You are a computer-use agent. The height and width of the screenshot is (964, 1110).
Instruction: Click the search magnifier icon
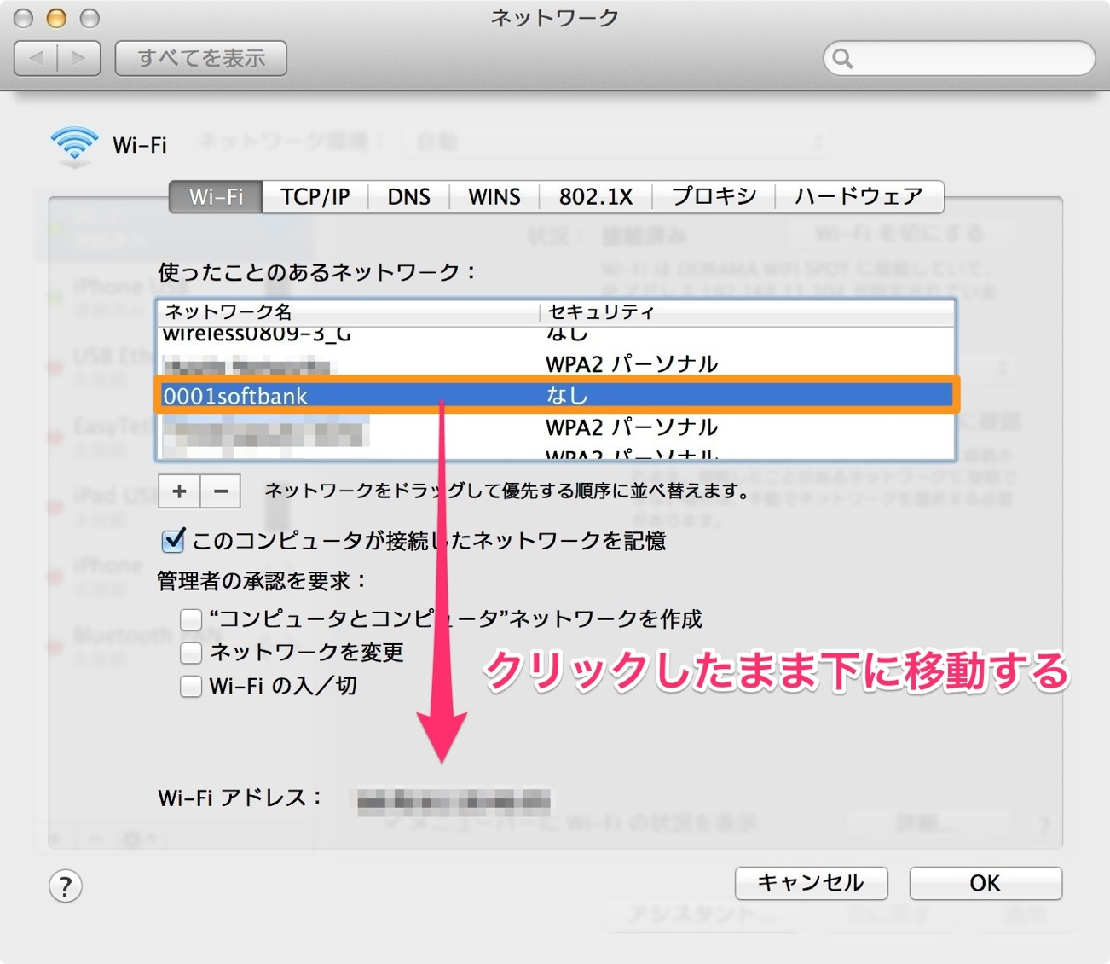tap(842, 58)
